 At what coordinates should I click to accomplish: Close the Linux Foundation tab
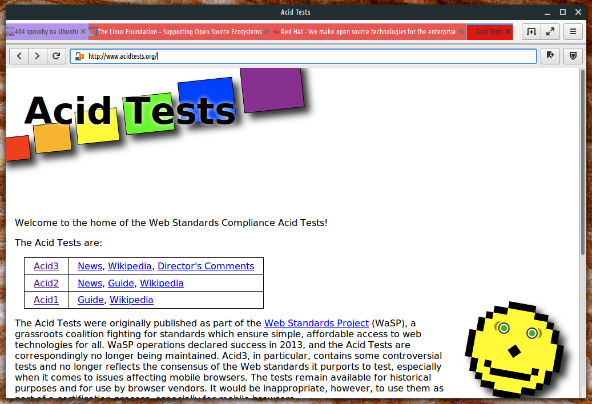point(267,32)
